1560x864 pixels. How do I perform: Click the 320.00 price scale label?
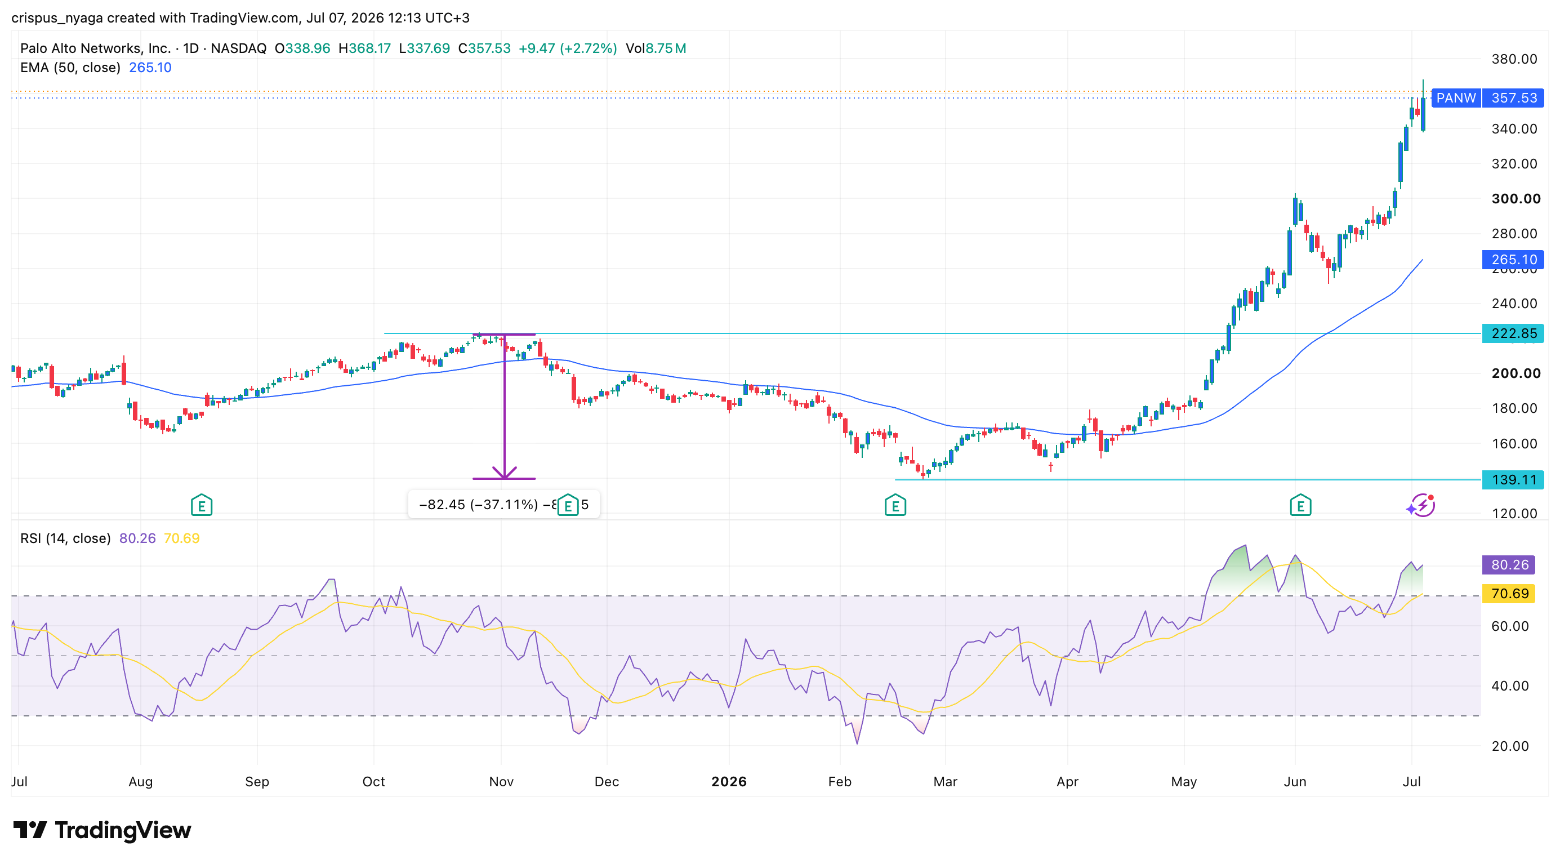(x=1514, y=164)
